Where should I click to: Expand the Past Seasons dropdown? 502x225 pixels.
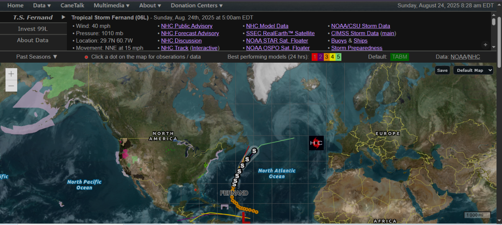tap(37, 57)
